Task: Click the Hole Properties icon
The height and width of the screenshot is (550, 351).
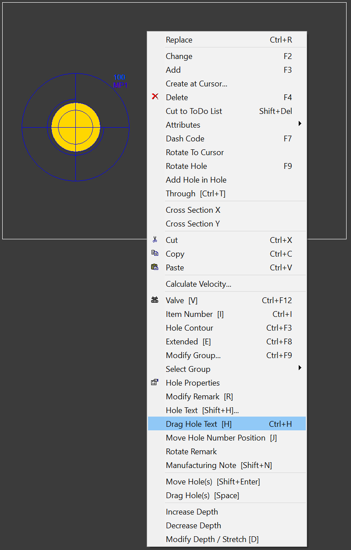Action: pyautogui.click(x=155, y=382)
